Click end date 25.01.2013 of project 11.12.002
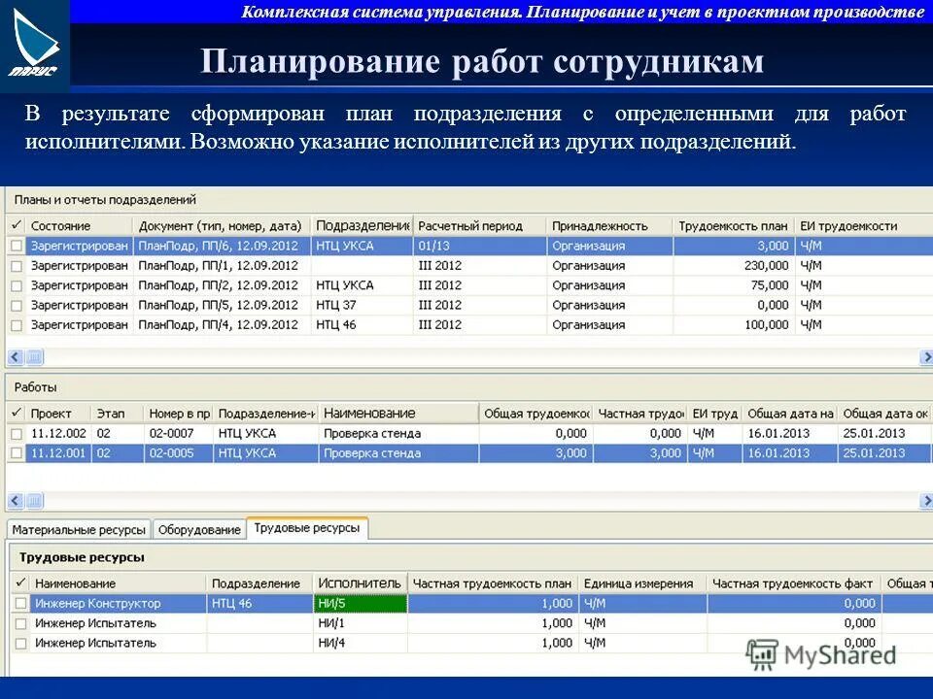933x699 pixels. [x=874, y=434]
